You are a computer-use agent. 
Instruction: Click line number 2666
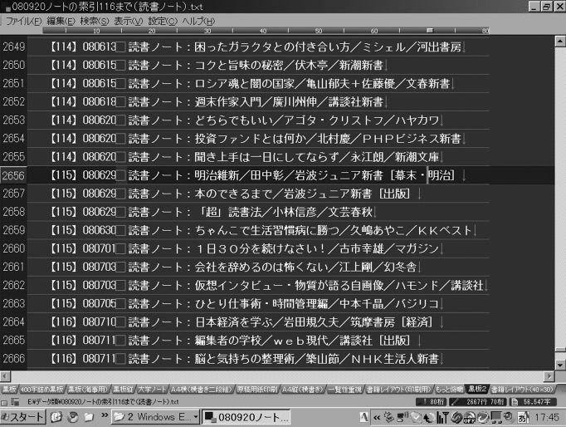14,359
